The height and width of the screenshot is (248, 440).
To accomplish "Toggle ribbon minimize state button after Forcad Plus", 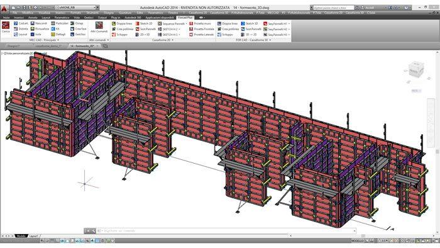I will (202, 18).
